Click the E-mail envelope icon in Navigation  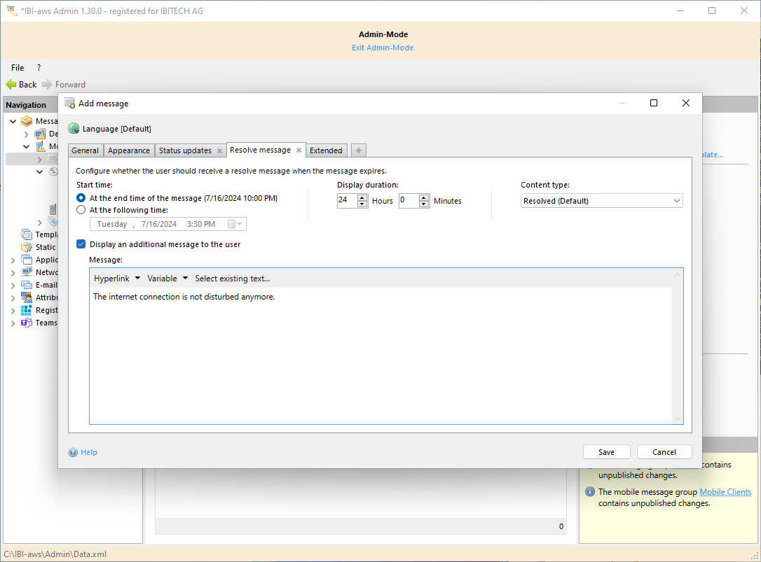point(27,285)
